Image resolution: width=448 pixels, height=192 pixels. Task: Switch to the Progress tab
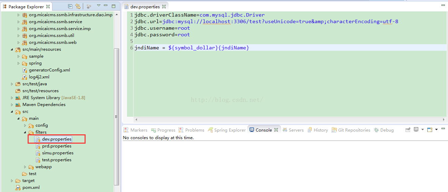[163, 130]
